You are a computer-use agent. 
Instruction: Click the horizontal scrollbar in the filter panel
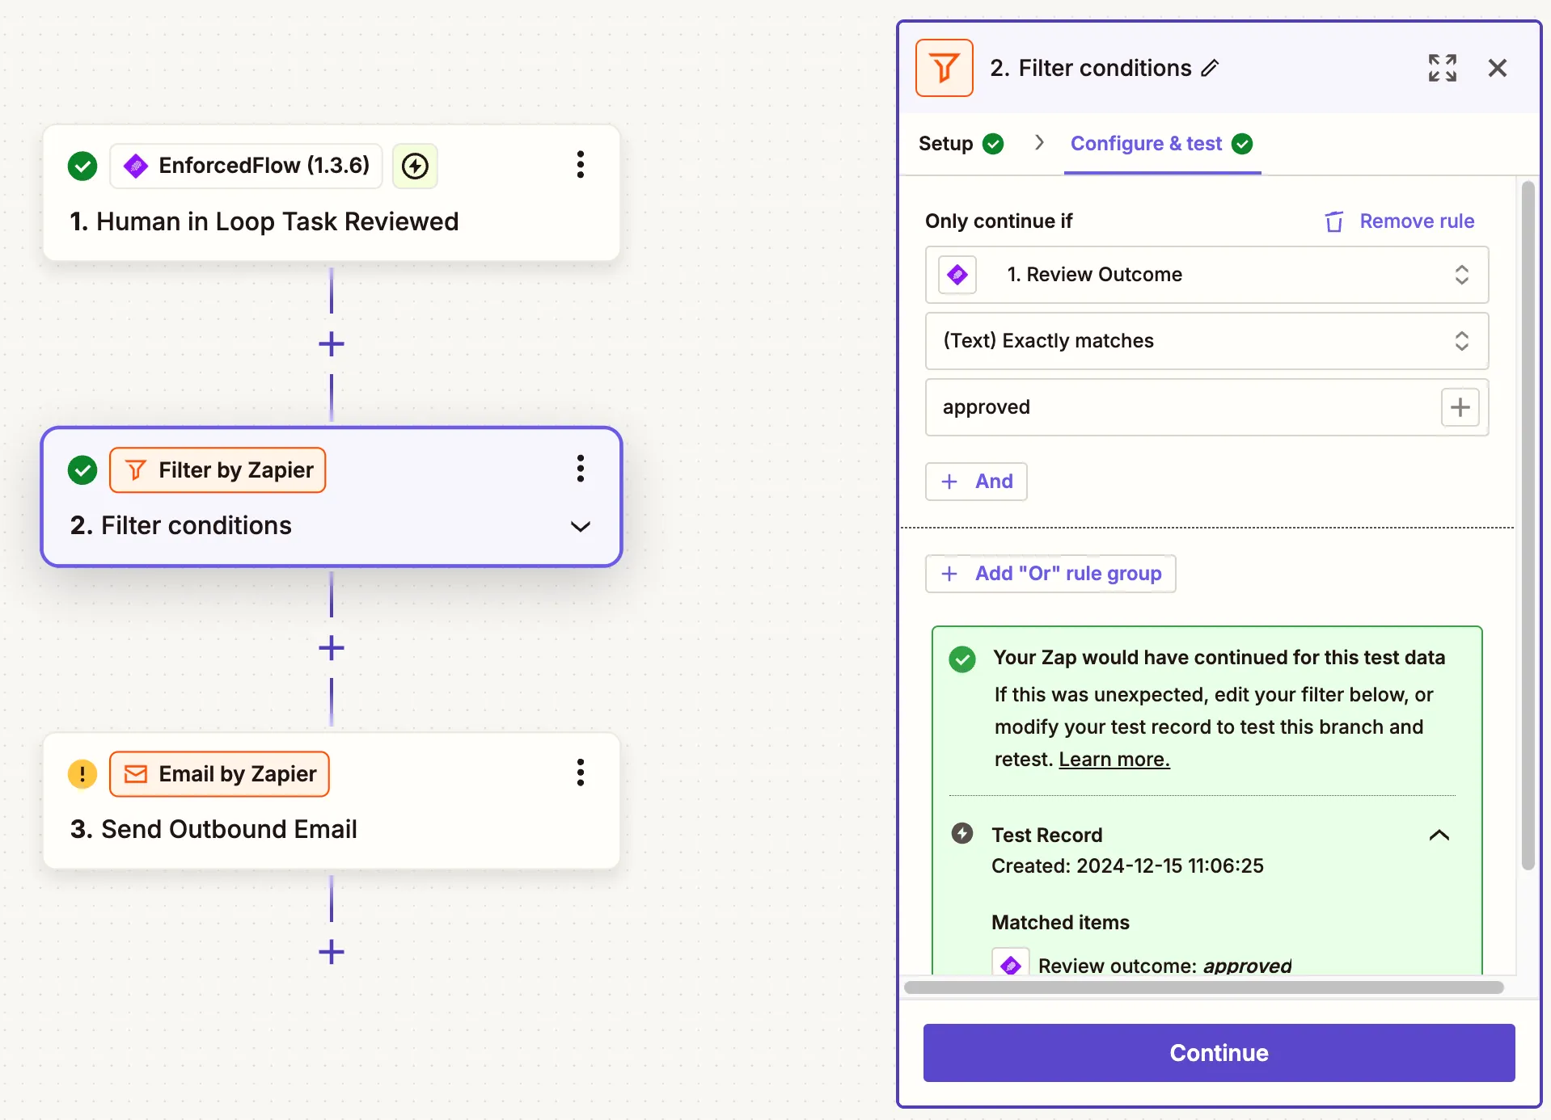coord(1203,987)
